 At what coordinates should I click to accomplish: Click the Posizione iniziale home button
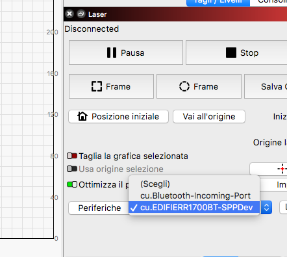(x=118, y=117)
